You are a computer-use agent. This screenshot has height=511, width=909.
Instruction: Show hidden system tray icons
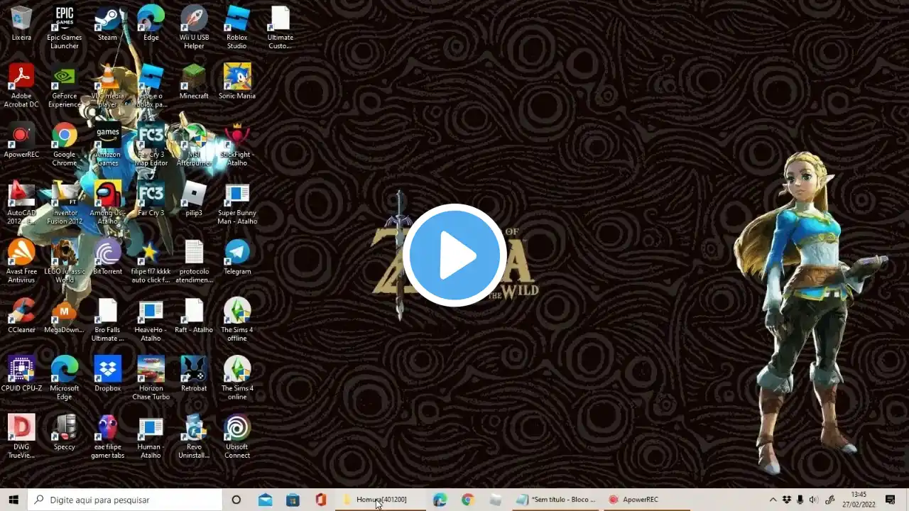[773, 500]
